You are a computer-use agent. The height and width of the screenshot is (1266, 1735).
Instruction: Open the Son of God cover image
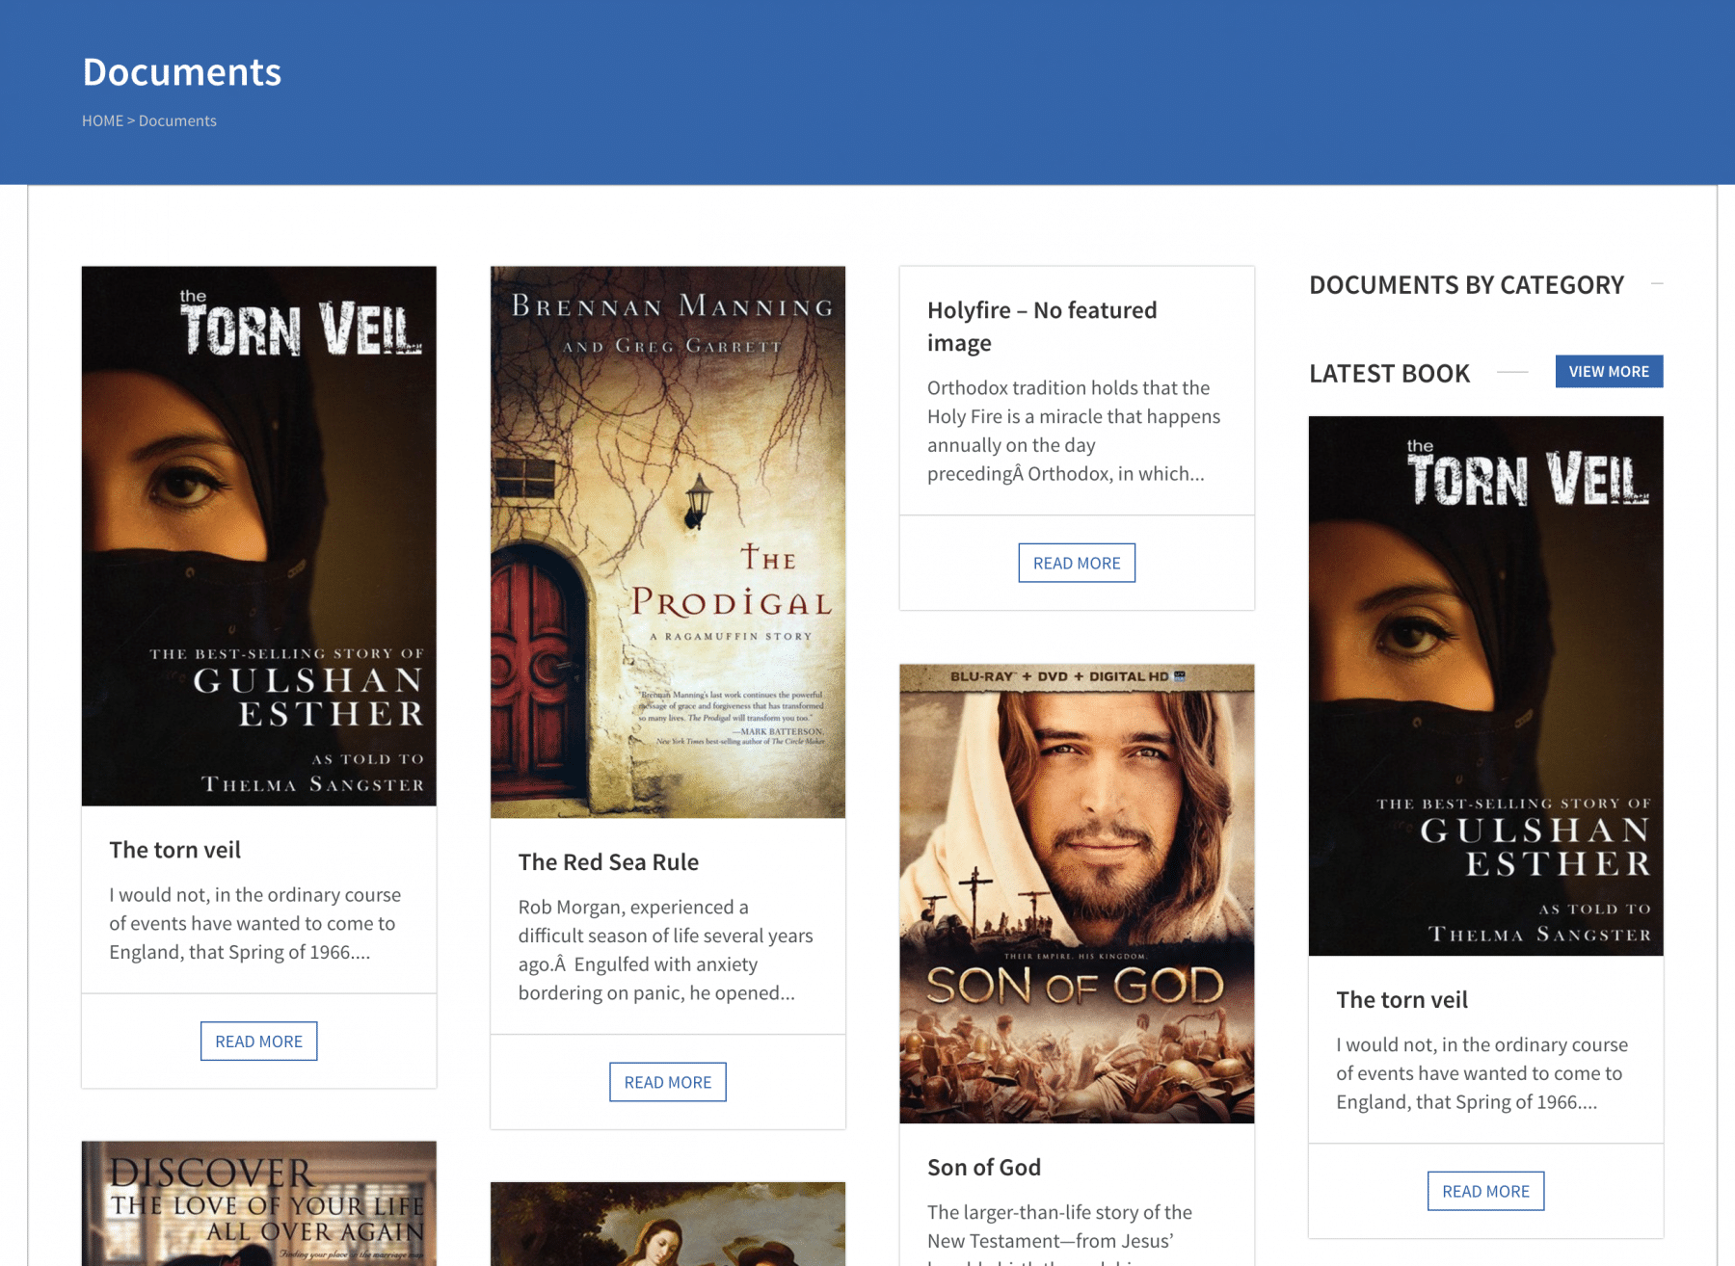pos(1076,893)
